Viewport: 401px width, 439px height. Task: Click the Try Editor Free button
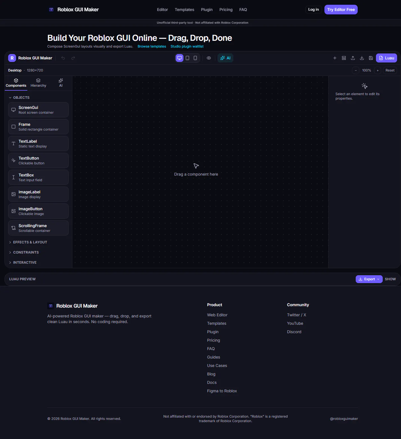(x=341, y=10)
